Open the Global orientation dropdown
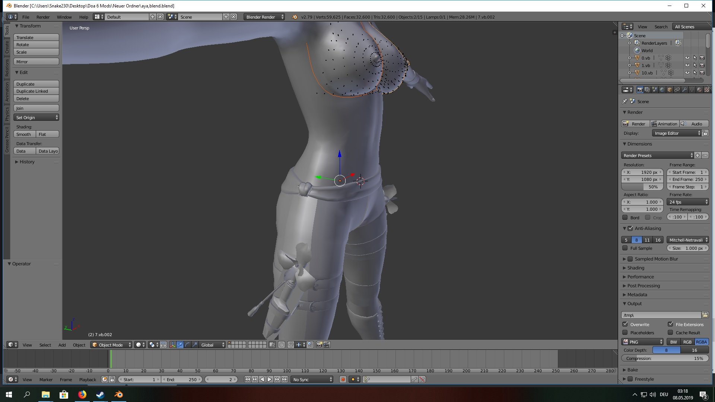715x402 pixels. pyautogui.click(x=212, y=345)
